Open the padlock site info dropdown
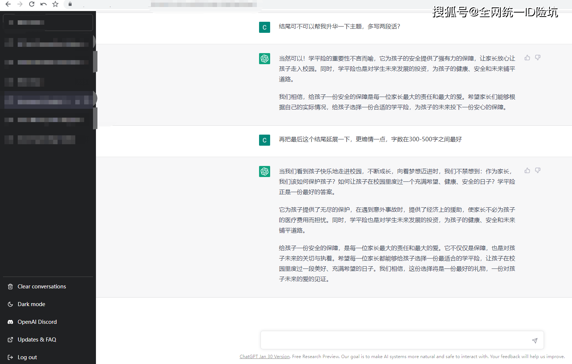 70,5
